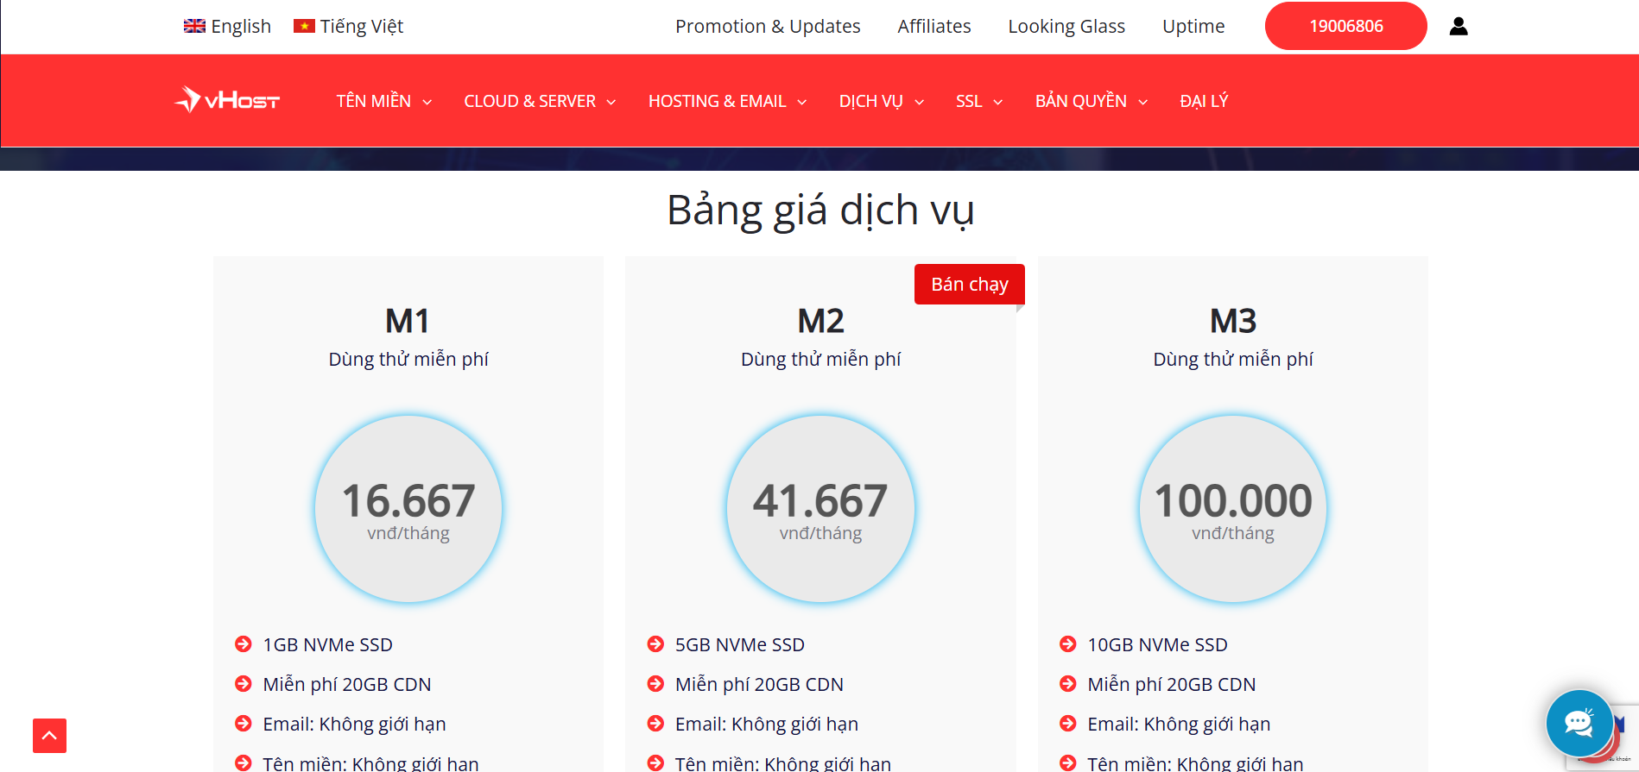Open the BẢN QUYỀN menu
This screenshot has width=1639, height=772.
pyautogui.click(x=1091, y=101)
